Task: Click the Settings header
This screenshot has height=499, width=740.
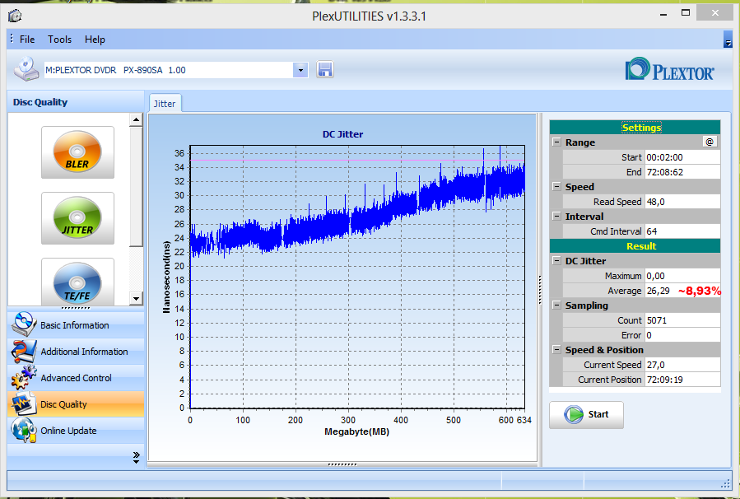Action: click(635, 128)
